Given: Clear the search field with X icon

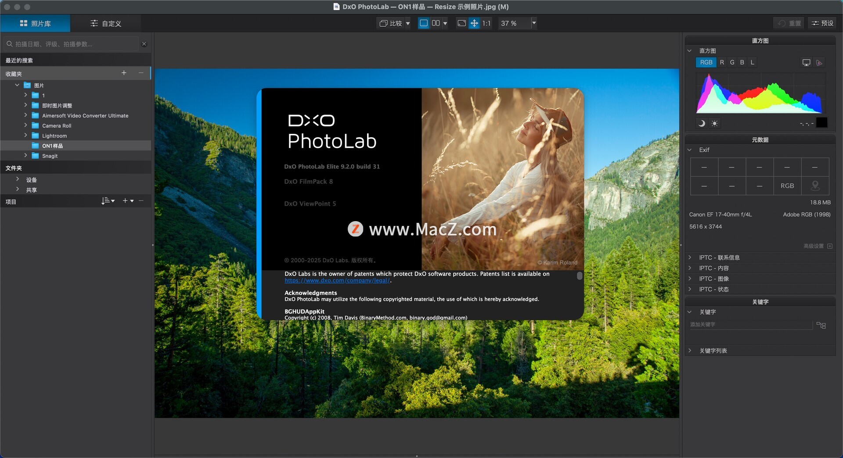Looking at the screenshot, I should tap(144, 44).
